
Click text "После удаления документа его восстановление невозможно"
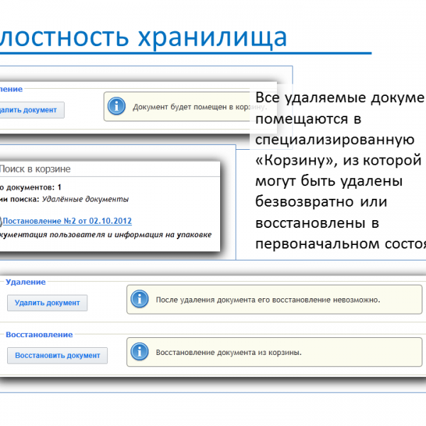click(267, 300)
